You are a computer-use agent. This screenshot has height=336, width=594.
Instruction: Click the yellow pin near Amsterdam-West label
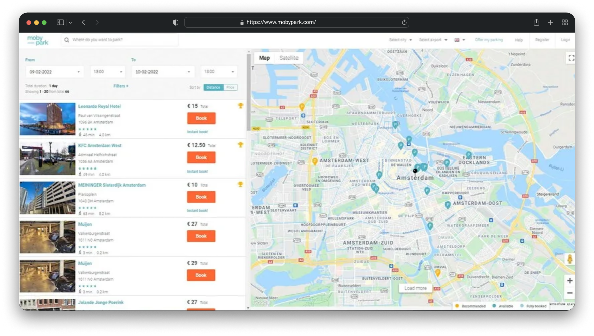[315, 162]
